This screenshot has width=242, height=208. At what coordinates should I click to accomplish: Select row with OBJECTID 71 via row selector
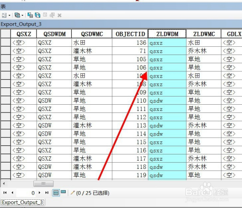point(5,51)
